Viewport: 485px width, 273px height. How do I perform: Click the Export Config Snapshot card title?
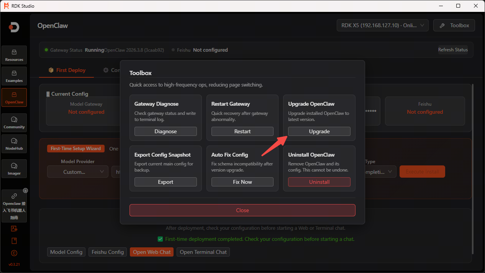click(x=162, y=155)
